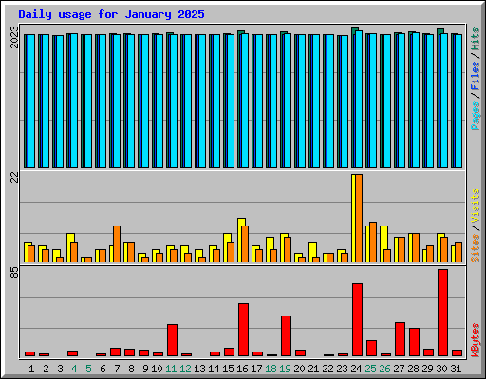Image resolution: width=486 pixels, height=379 pixels.
Task: Click the yellow Sites bar for day 16
Action: pyautogui.click(x=241, y=240)
